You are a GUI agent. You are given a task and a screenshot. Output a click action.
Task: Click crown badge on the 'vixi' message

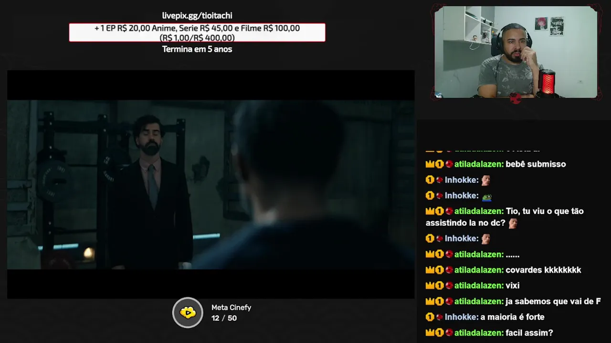click(x=430, y=286)
